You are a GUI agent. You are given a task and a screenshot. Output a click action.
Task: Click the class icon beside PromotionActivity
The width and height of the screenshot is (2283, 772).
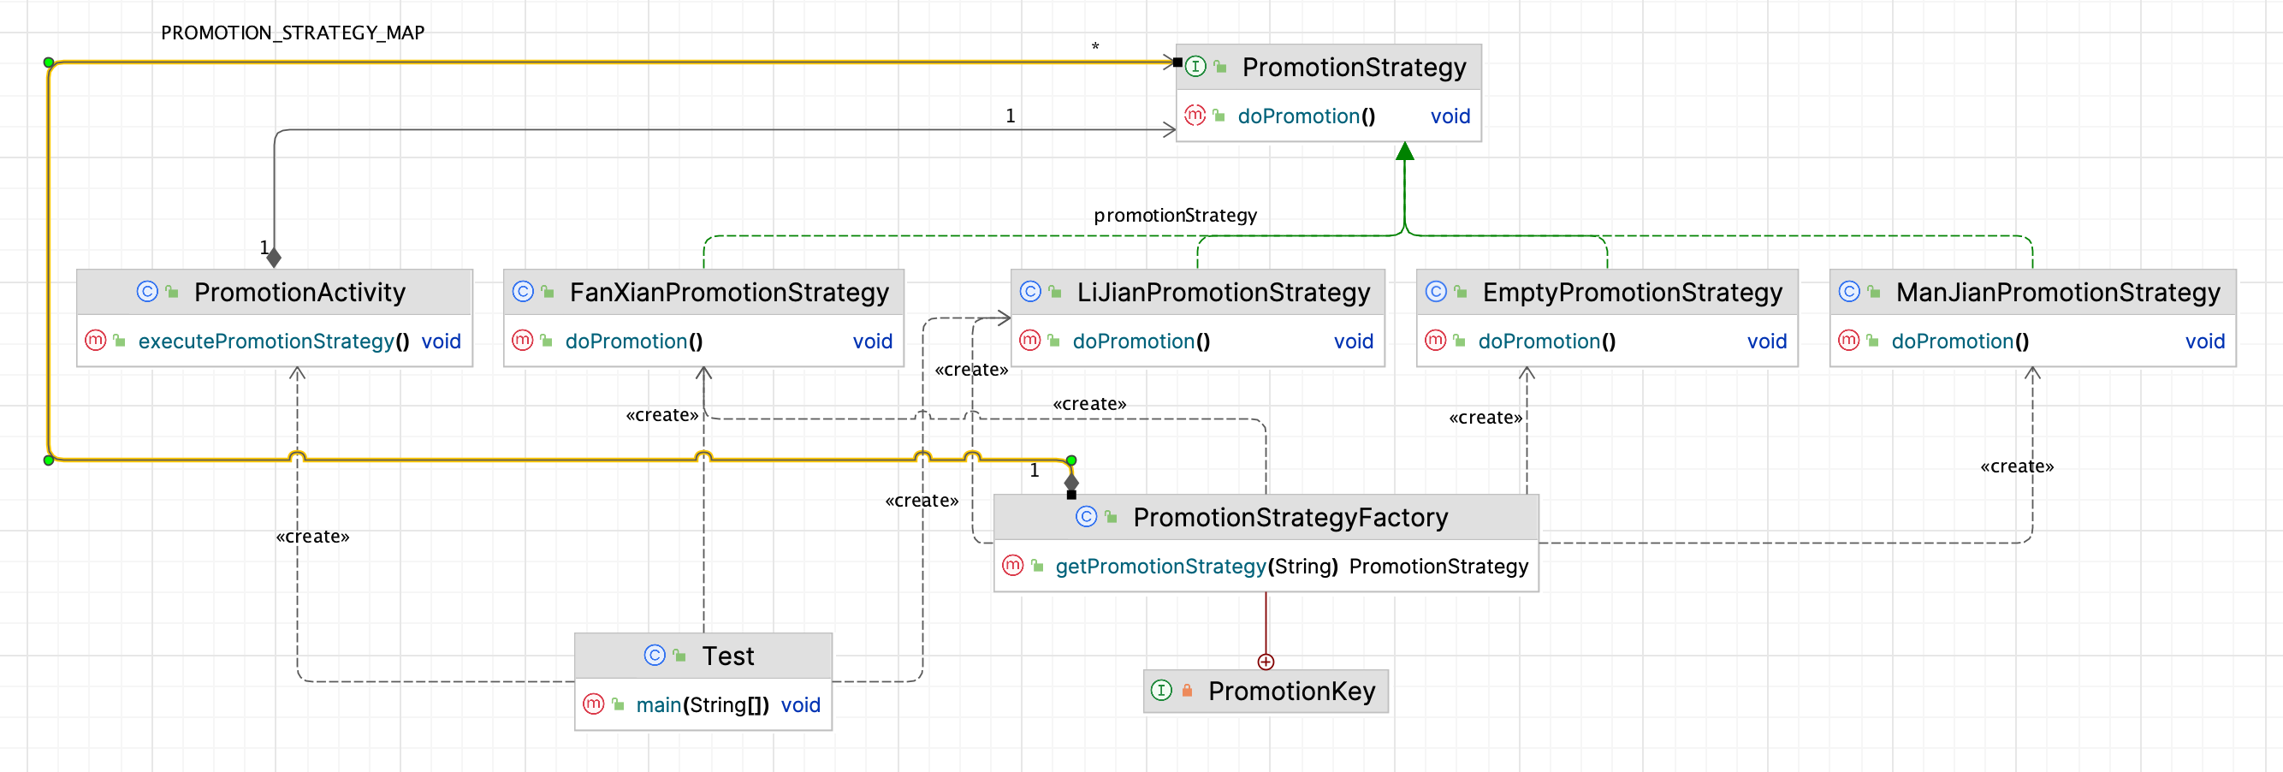tap(147, 292)
